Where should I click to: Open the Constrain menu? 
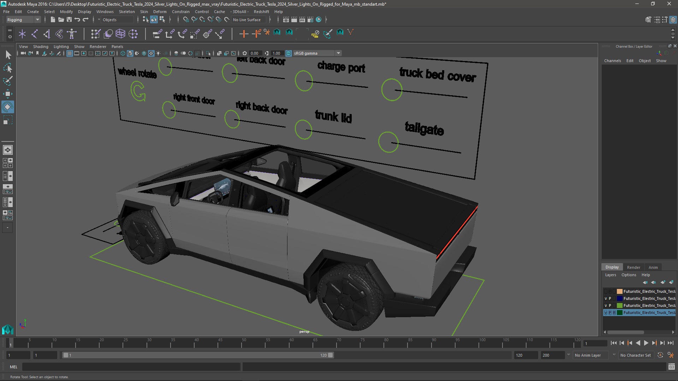(x=180, y=12)
